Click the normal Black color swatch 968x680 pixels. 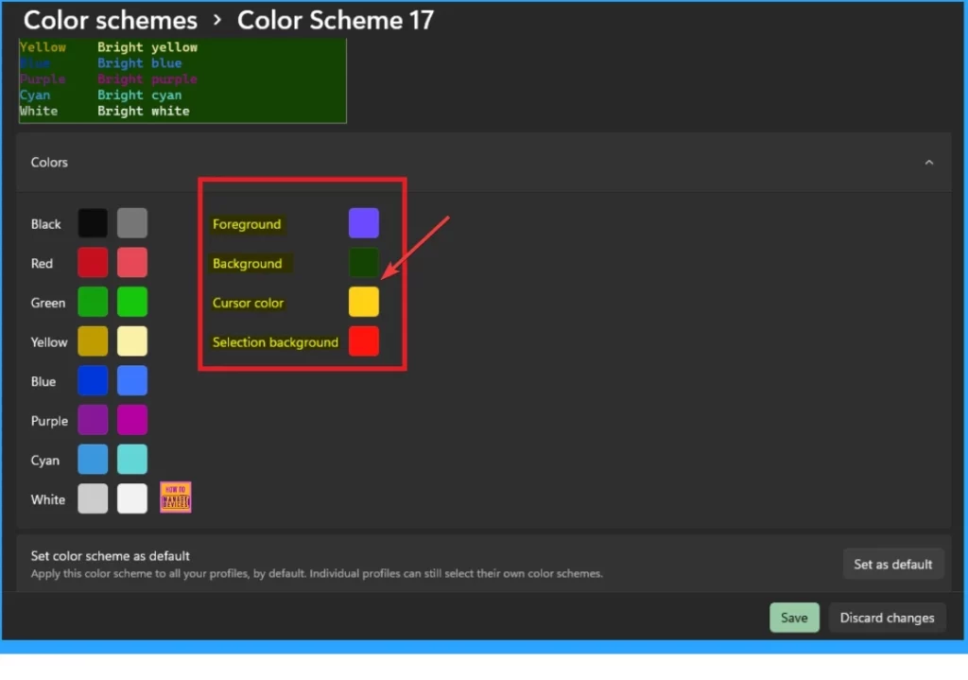coord(93,223)
